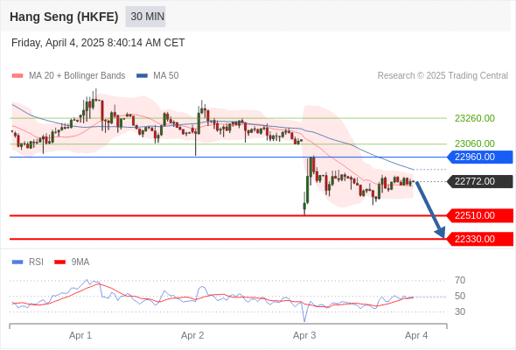
Task: Click the 23060.00 green resistance label
Action: point(475,143)
